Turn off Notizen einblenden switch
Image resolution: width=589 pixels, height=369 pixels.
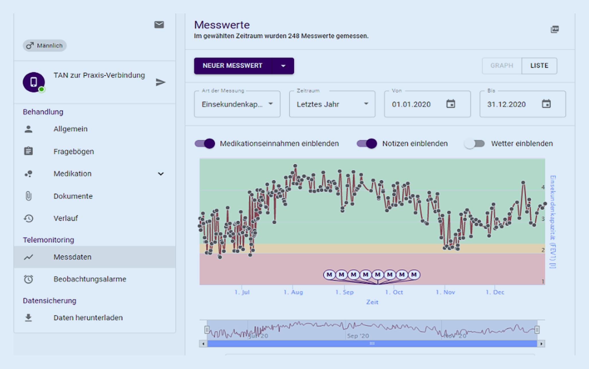pos(367,143)
